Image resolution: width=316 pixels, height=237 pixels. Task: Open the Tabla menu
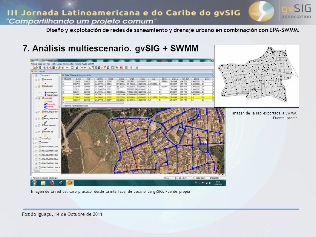(x=53, y=64)
